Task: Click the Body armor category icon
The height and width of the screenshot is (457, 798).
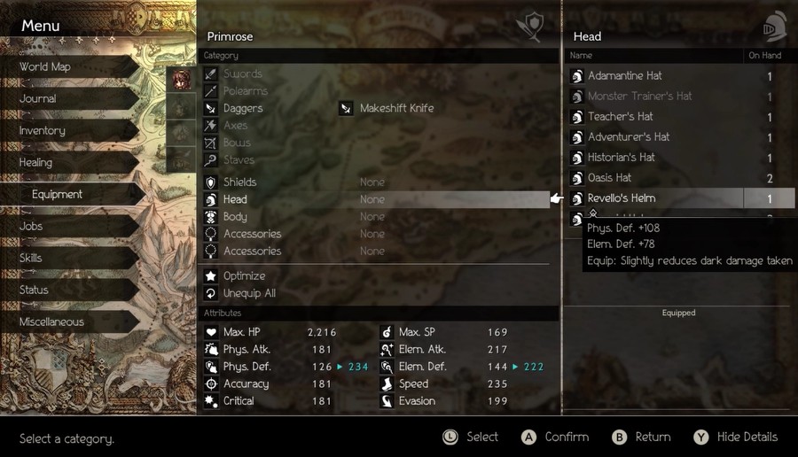Action: [211, 217]
